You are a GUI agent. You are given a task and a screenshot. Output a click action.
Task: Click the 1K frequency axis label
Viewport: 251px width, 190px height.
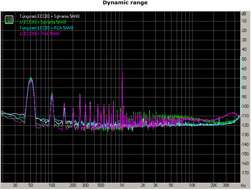pos(122,185)
